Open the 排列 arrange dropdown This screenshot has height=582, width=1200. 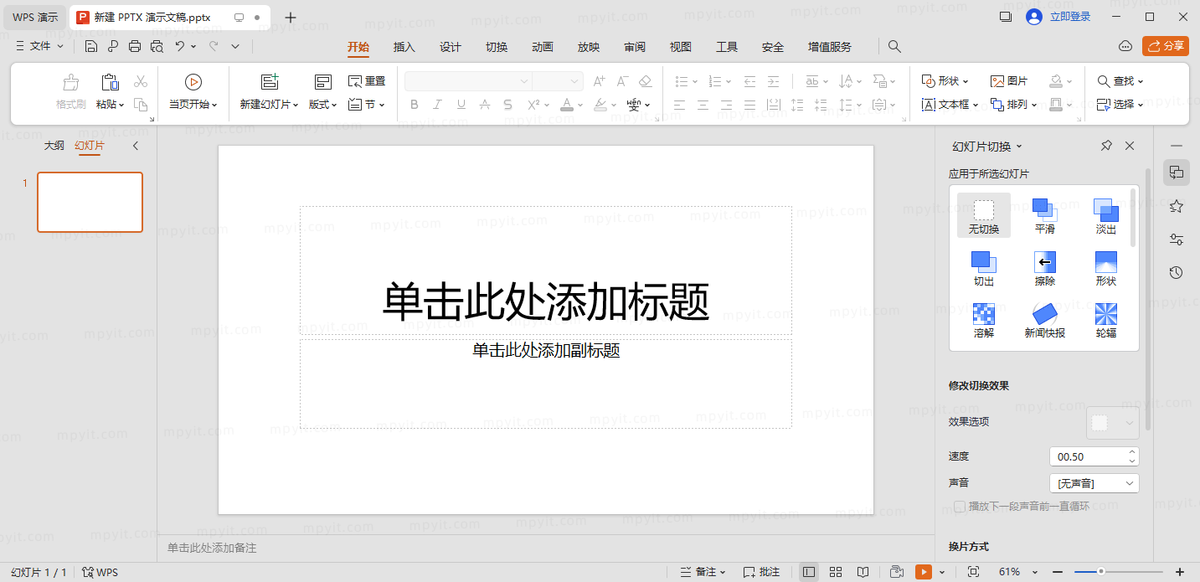click(1014, 105)
